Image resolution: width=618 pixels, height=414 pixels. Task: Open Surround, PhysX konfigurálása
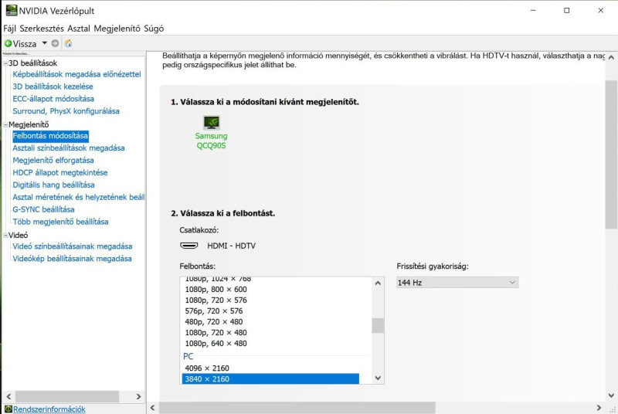66,111
